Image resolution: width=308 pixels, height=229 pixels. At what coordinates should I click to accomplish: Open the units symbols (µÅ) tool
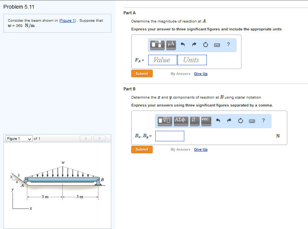point(171,45)
